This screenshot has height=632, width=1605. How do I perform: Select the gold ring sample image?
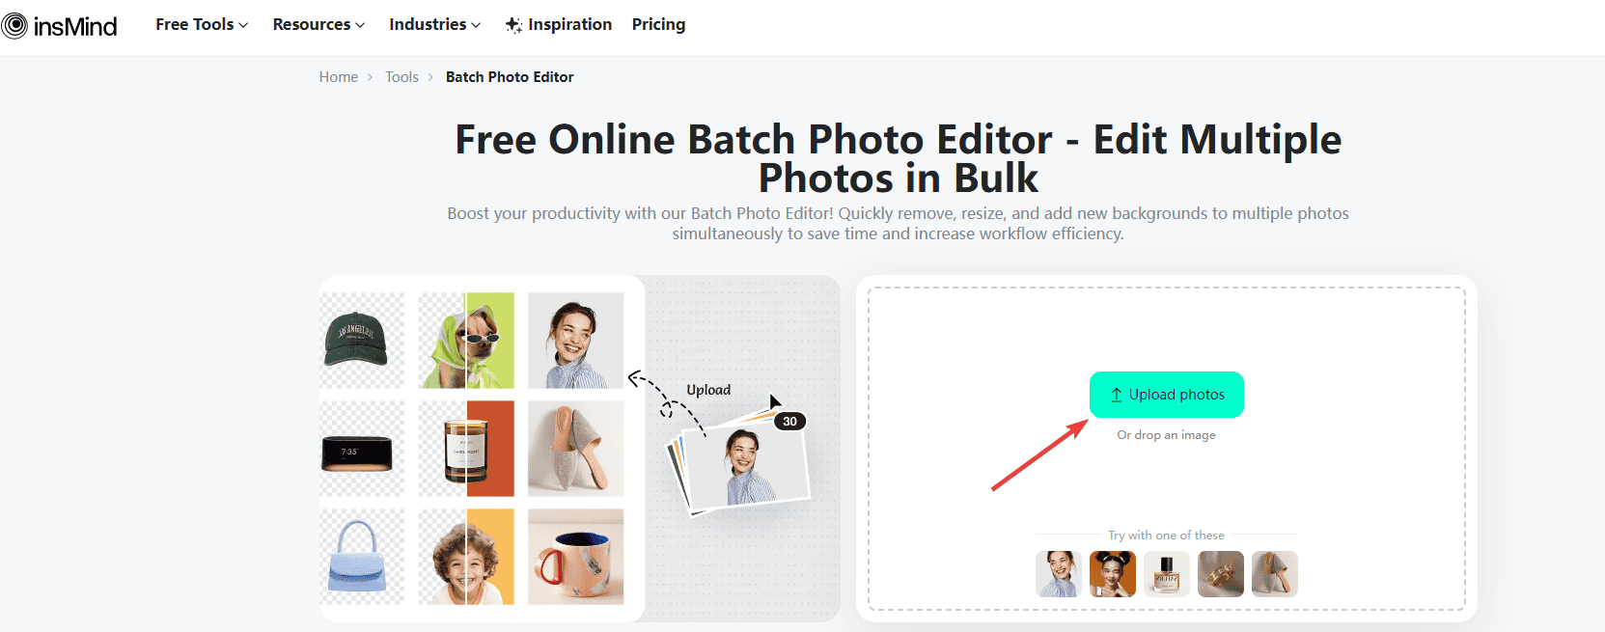point(1221,574)
